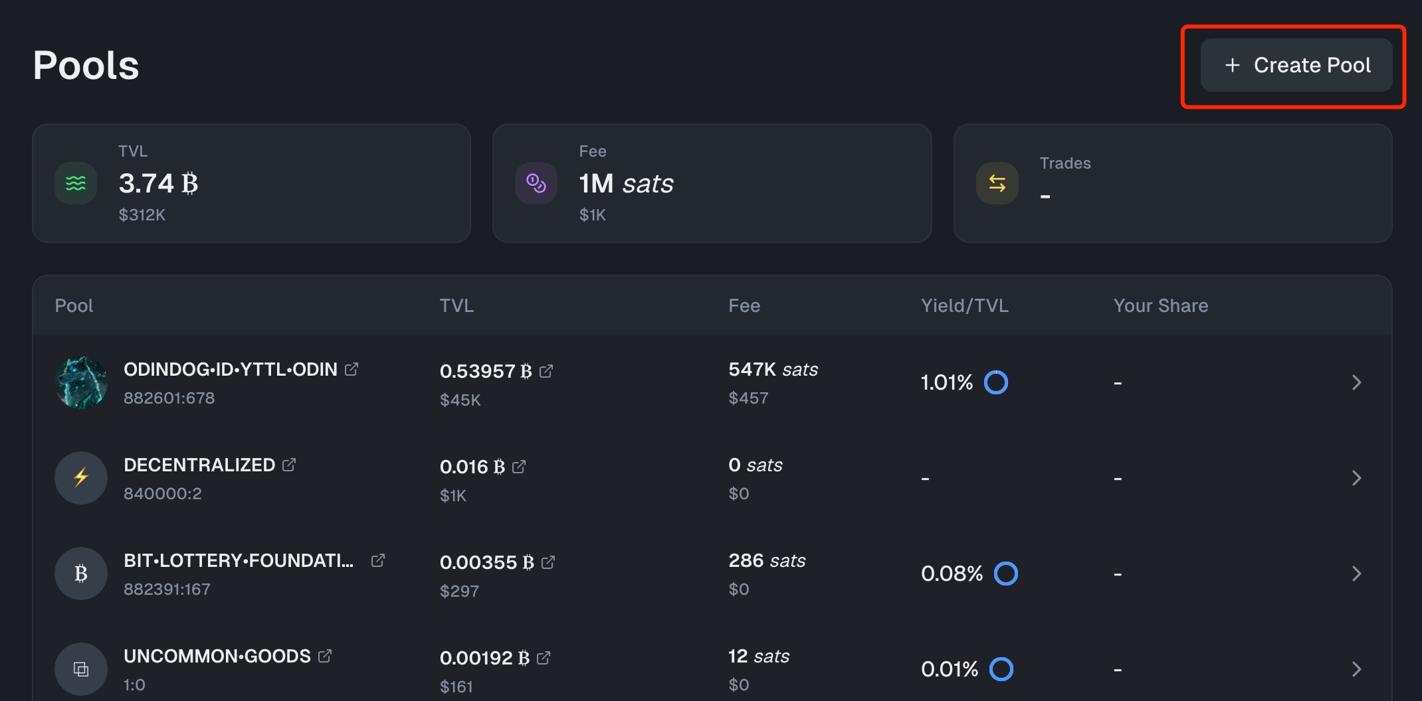This screenshot has width=1422, height=701.
Task: Expand the ODINDOG•ID•YTTL•ODIN pool row chevron
Action: pyautogui.click(x=1356, y=382)
